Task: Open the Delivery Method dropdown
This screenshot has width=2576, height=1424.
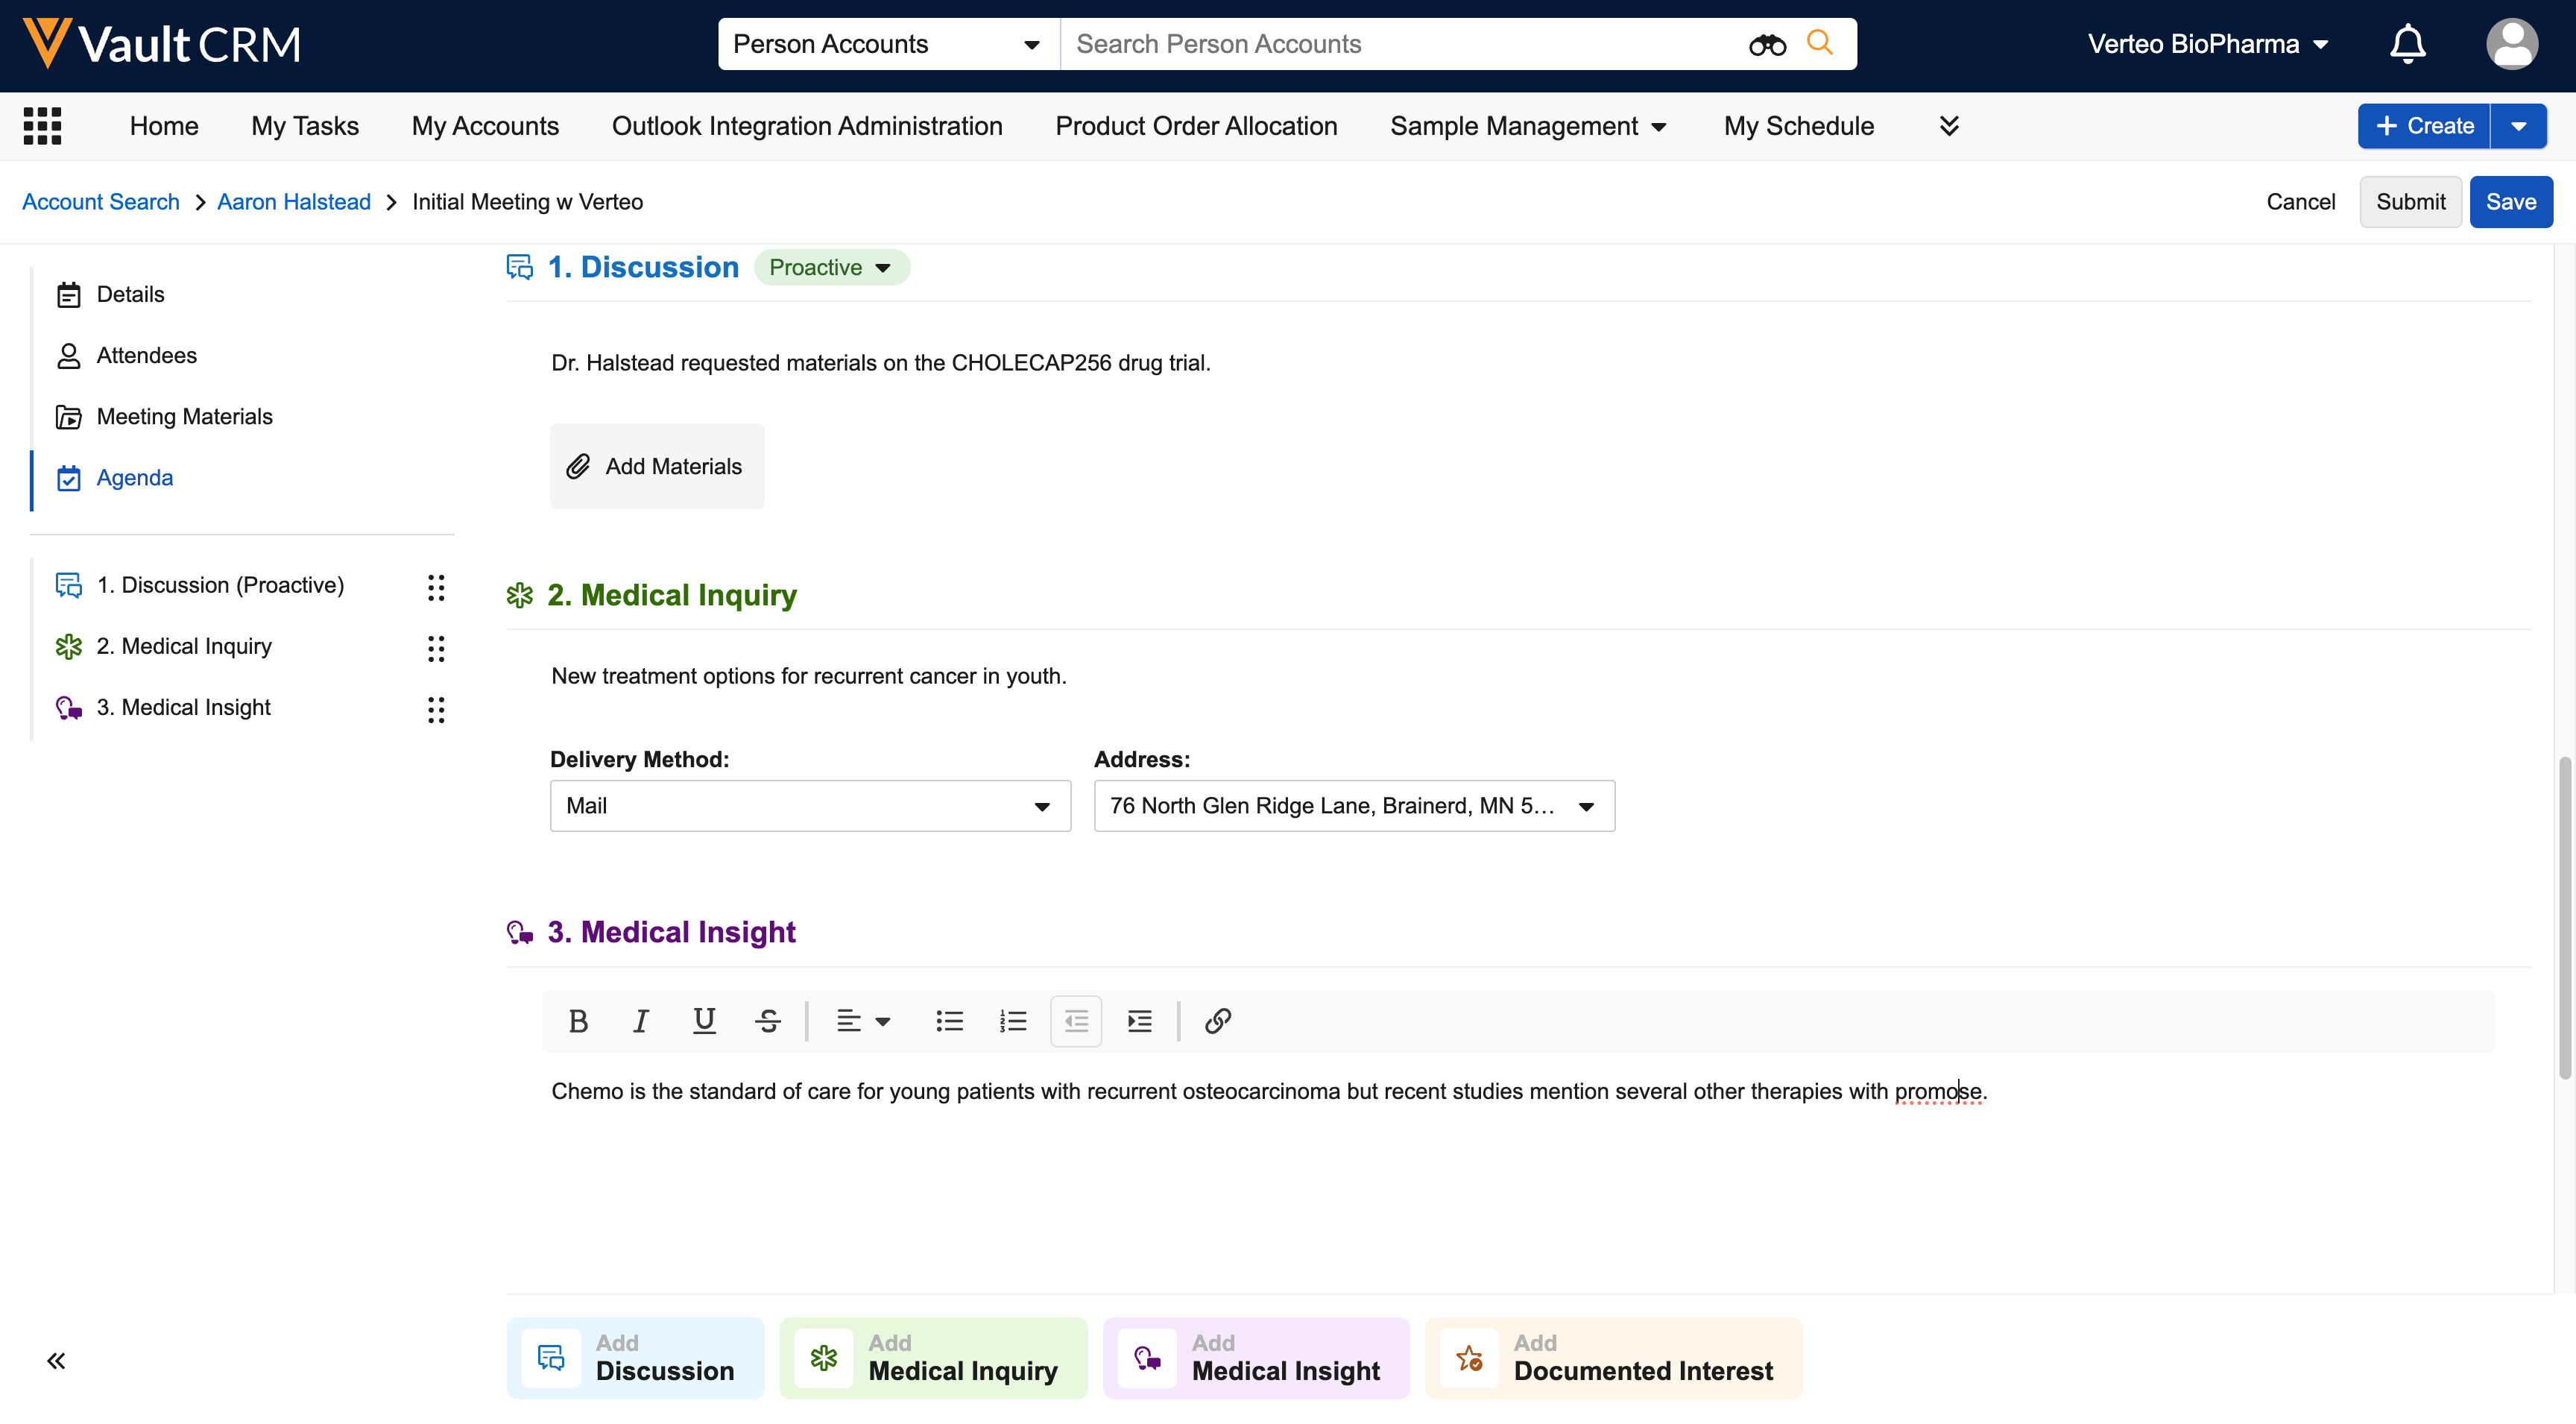Action: point(810,806)
